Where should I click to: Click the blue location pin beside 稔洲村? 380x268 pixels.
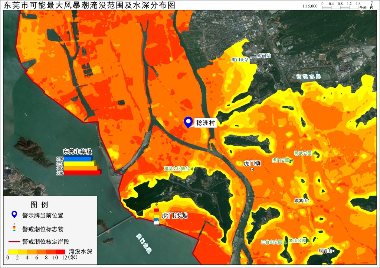click(x=188, y=122)
